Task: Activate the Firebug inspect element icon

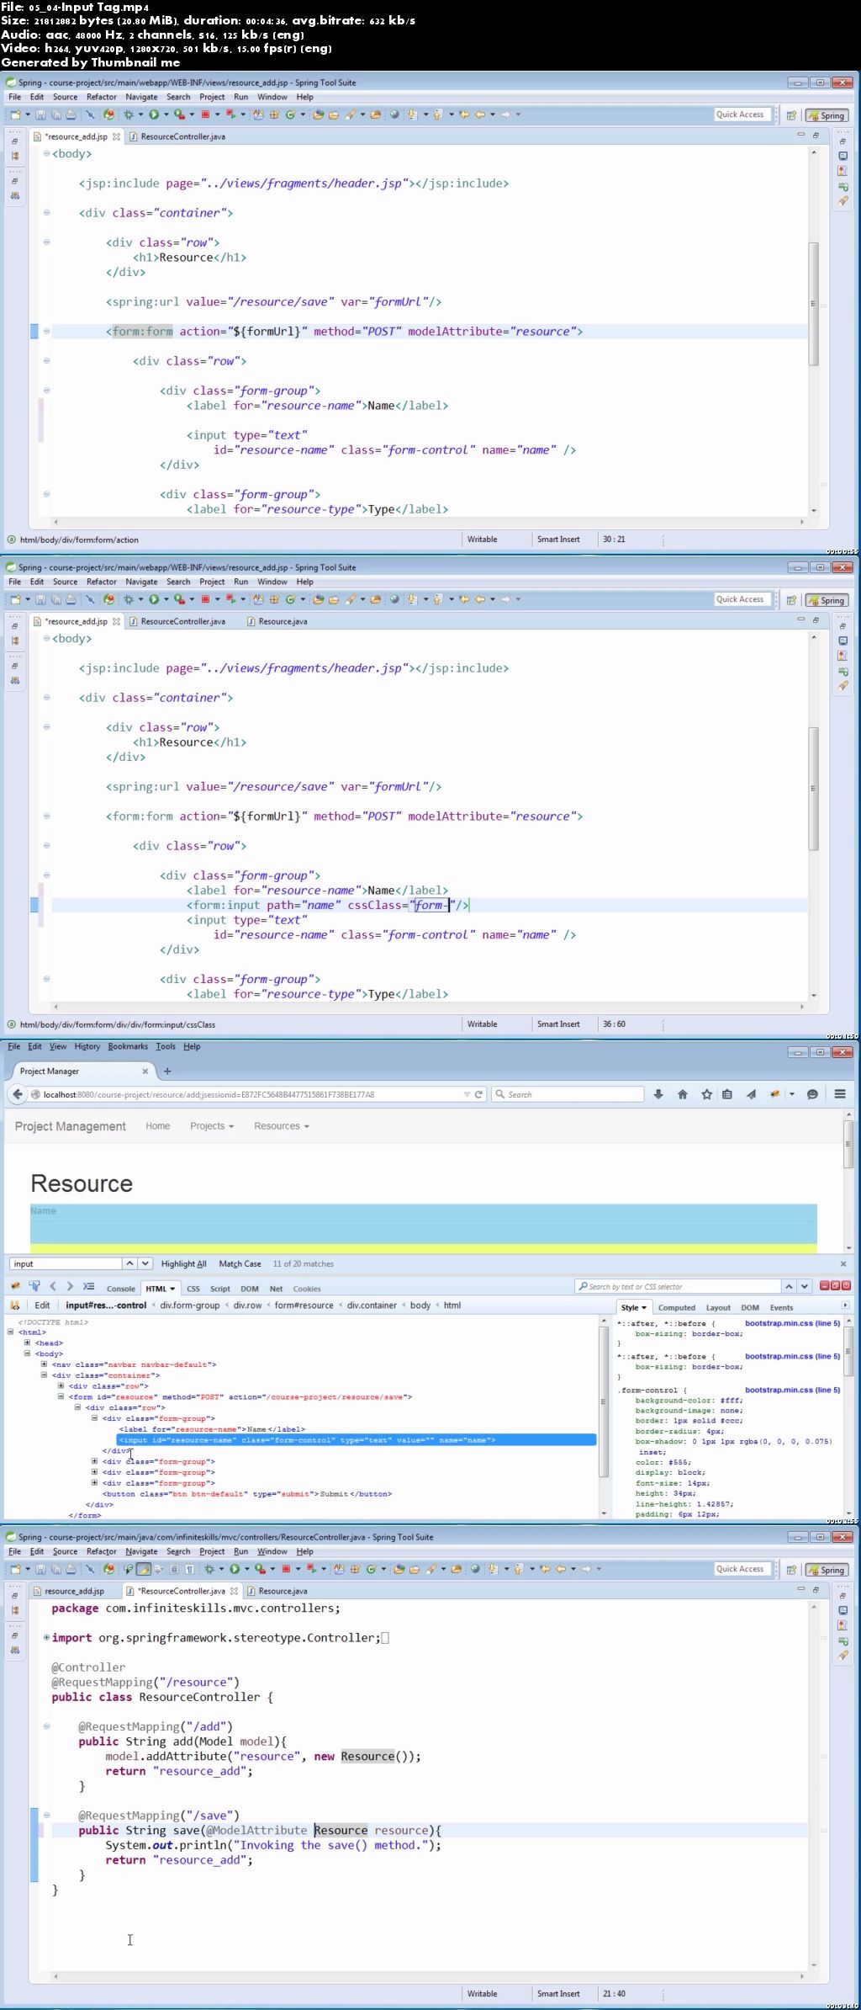Action: pyautogui.click(x=34, y=1286)
